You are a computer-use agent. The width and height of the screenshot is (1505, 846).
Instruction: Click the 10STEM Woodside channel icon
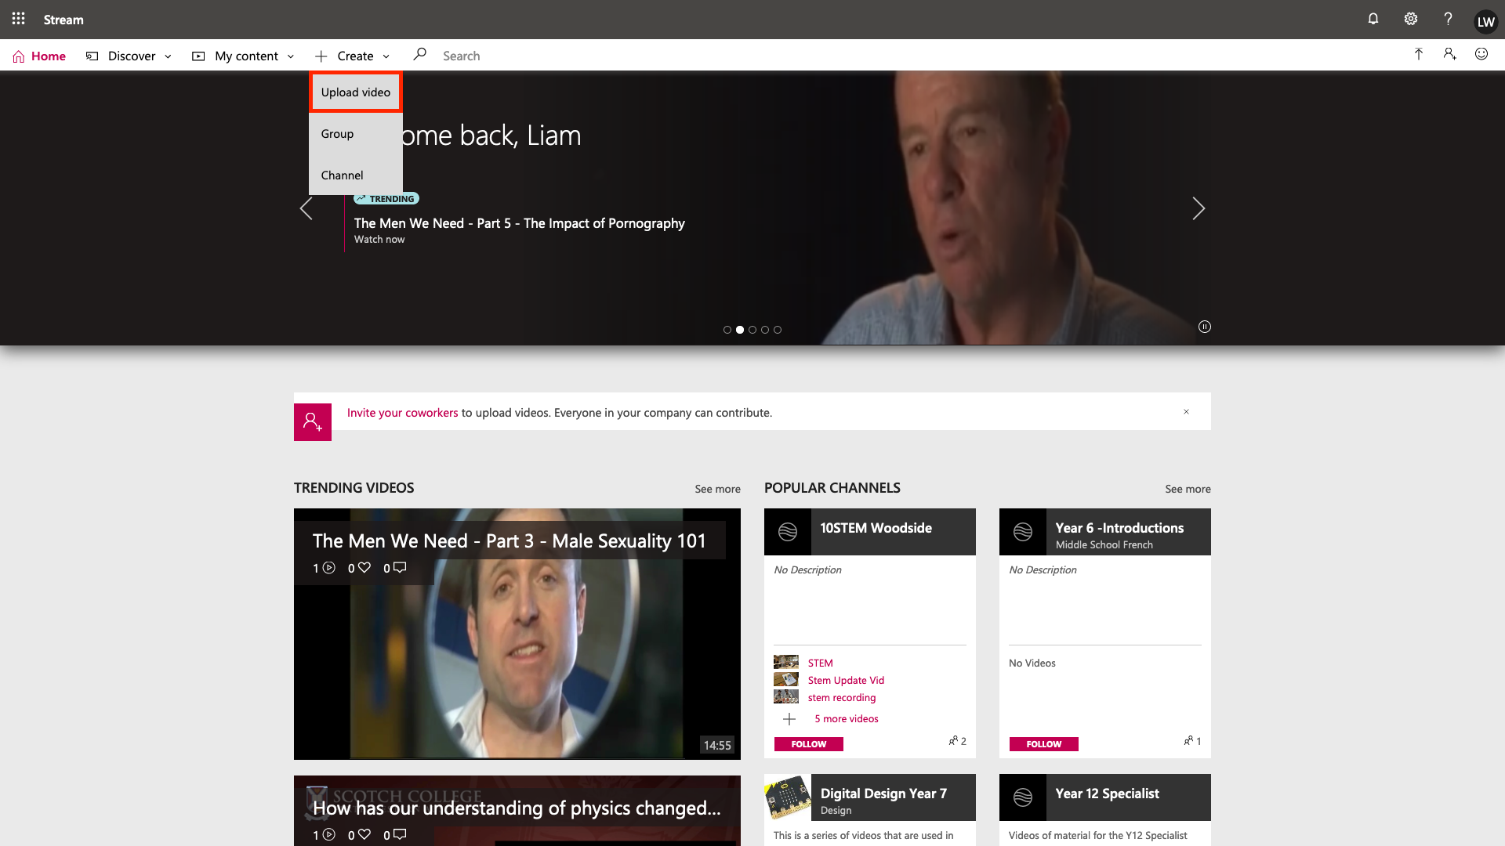788,532
